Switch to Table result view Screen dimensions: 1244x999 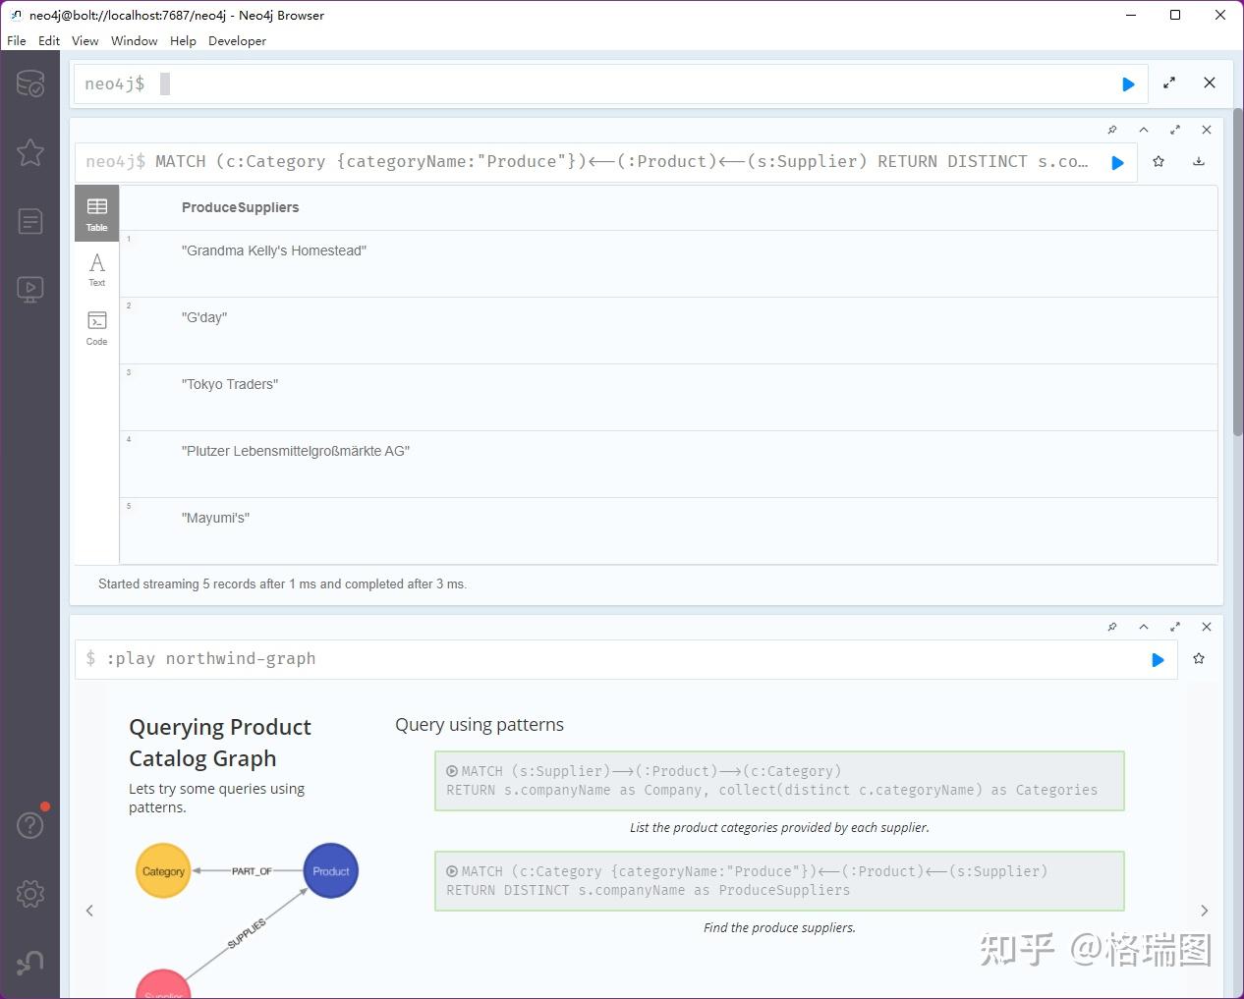[x=96, y=213]
